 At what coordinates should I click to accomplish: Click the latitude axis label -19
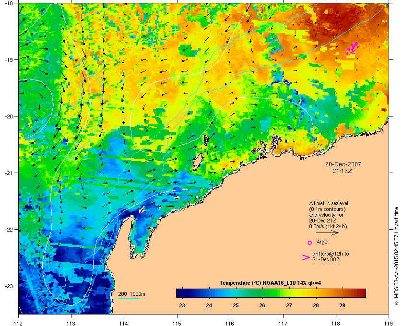[x=9, y=59]
